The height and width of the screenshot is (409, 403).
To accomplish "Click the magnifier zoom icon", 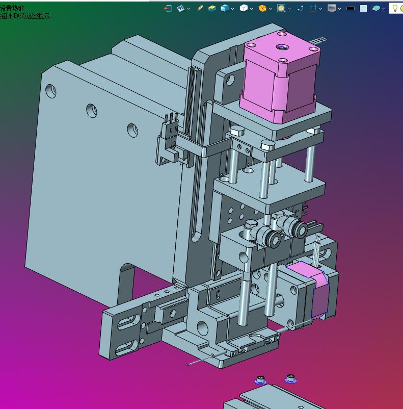I will coord(281,9).
